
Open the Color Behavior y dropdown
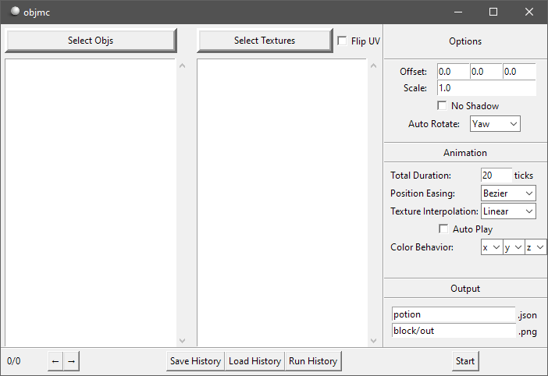(x=513, y=247)
